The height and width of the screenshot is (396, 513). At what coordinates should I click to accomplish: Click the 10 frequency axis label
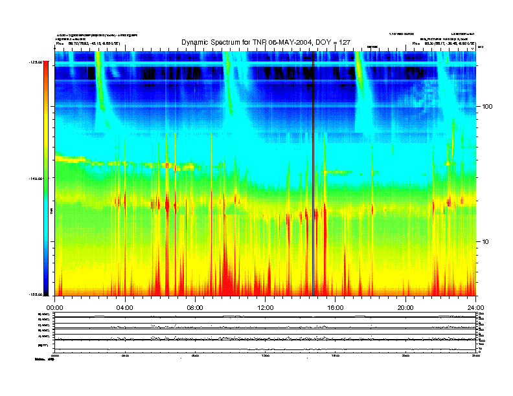[486, 242]
